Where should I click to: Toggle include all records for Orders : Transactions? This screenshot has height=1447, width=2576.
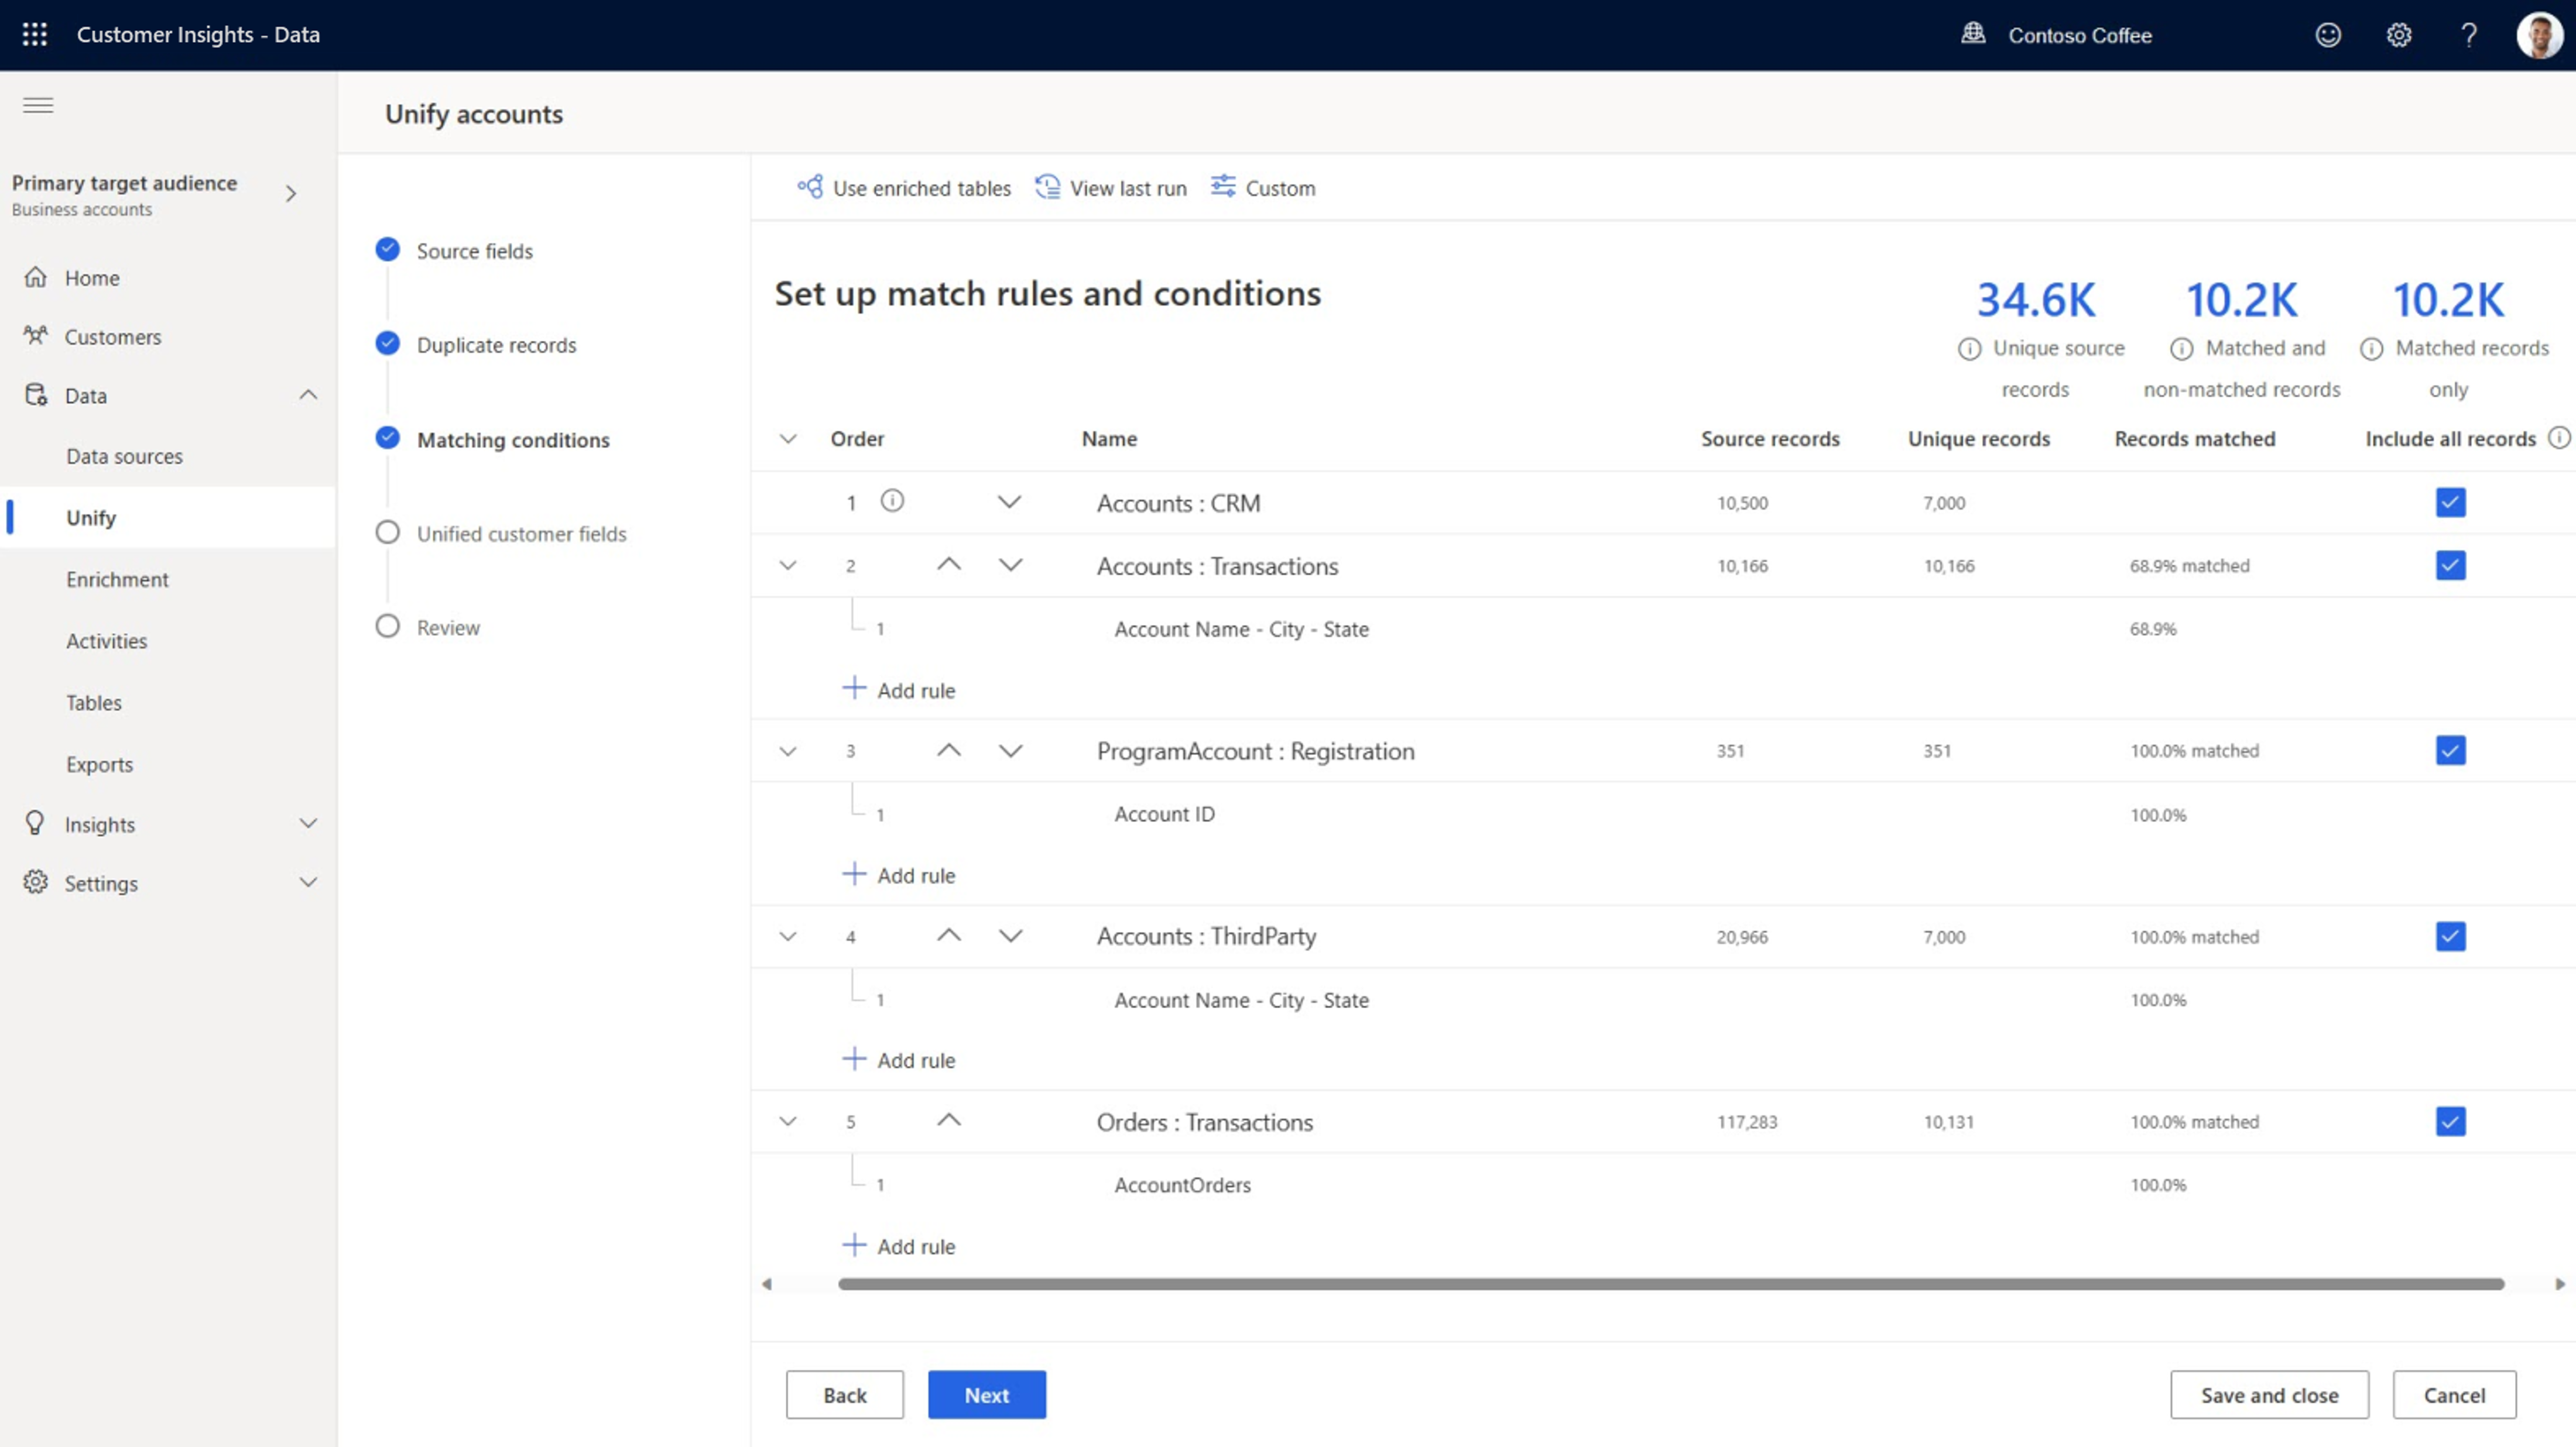pos(2450,1121)
